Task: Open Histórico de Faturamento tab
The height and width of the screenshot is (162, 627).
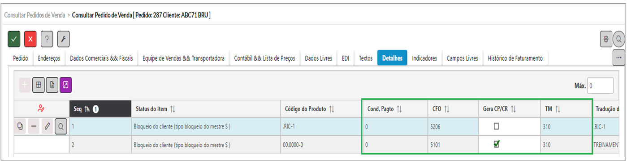Action: click(x=515, y=58)
